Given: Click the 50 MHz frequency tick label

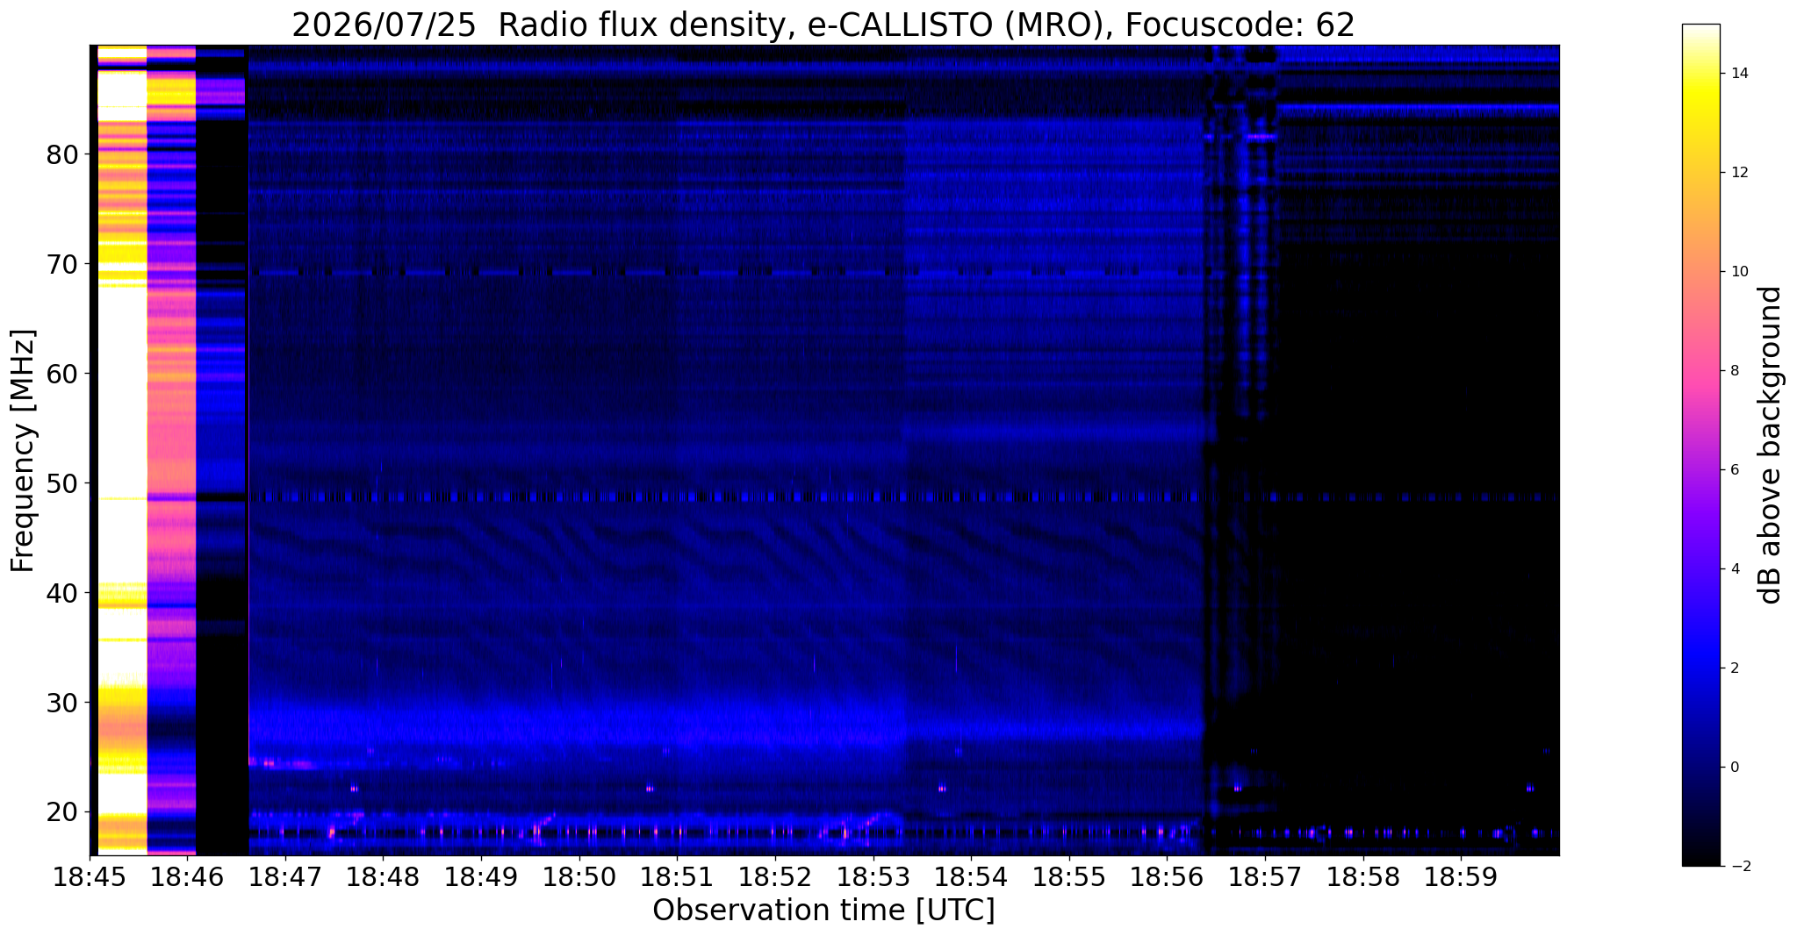Looking at the screenshot, I should [x=62, y=484].
